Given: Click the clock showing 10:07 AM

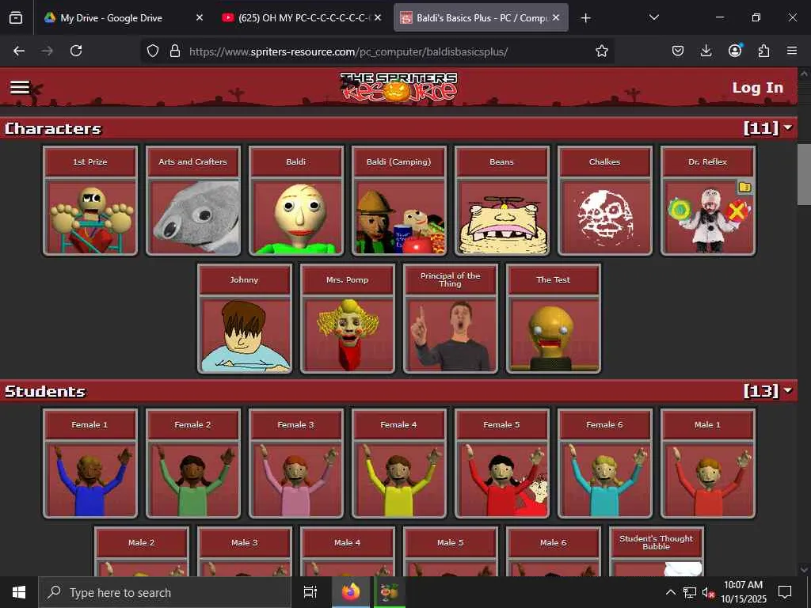Looking at the screenshot, I should 743,585.
